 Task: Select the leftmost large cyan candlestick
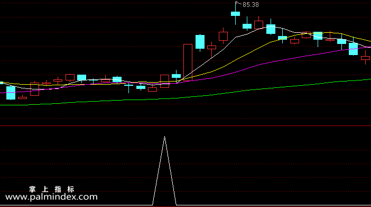coord(11,93)
